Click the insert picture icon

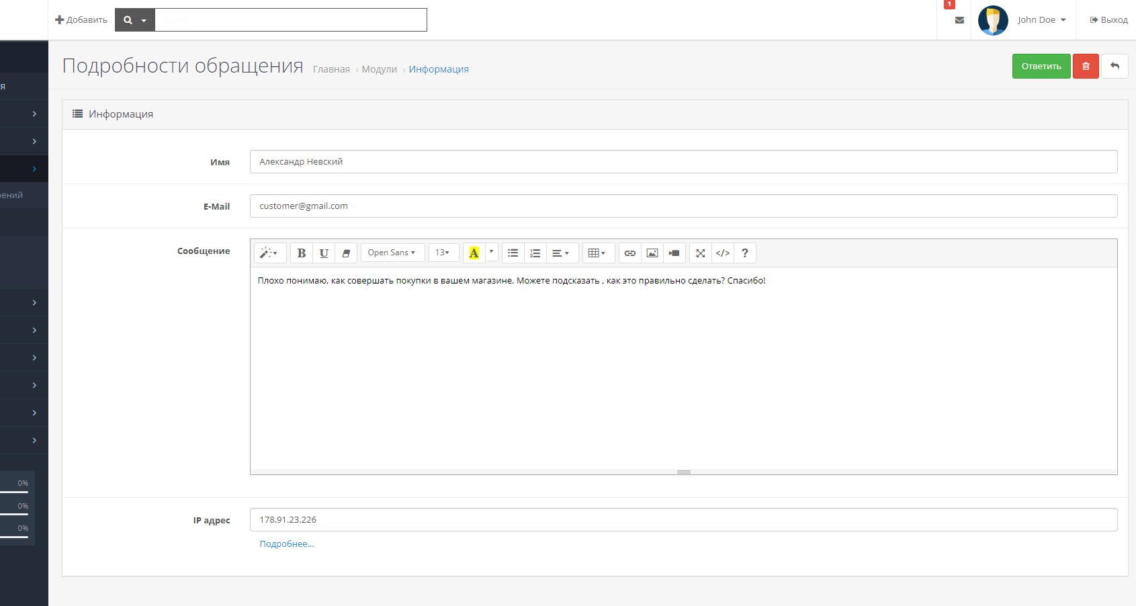(x=652, y=253)
